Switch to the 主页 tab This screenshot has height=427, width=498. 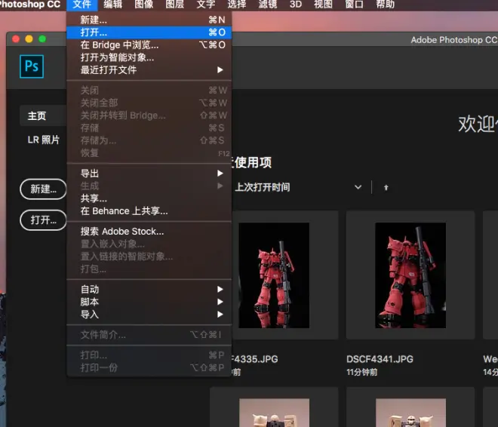click(42, 116)
